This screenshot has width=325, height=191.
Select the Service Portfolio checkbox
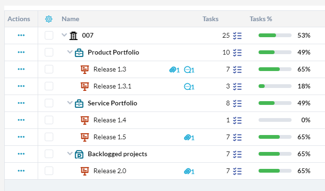click(49, 103)
